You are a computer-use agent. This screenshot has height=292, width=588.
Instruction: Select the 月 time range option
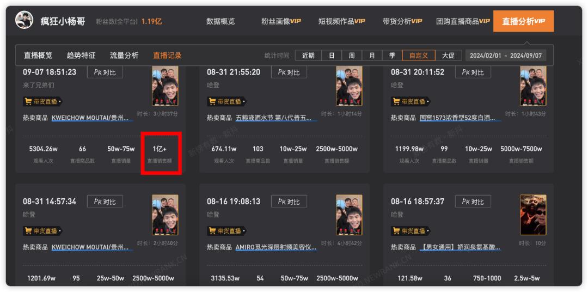372,56
